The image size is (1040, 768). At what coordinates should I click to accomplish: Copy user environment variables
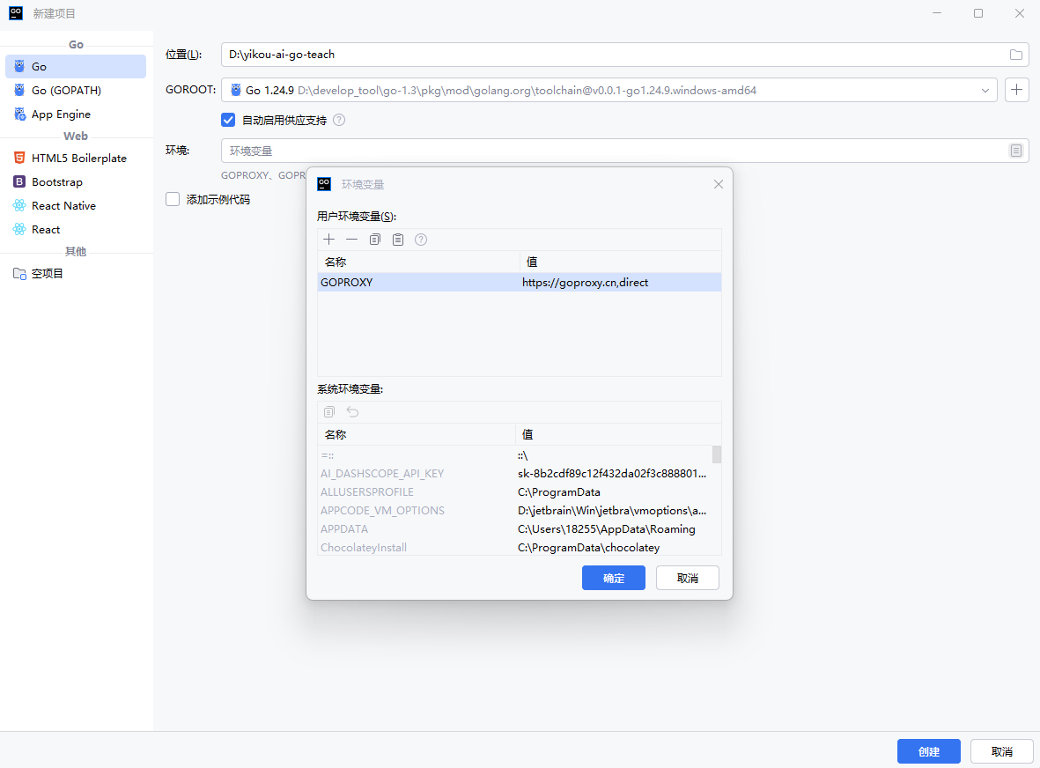coord(375,240)
